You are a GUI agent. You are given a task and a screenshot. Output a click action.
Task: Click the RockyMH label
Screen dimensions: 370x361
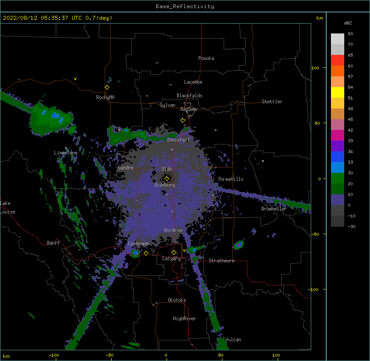click(x=105, y=97)
